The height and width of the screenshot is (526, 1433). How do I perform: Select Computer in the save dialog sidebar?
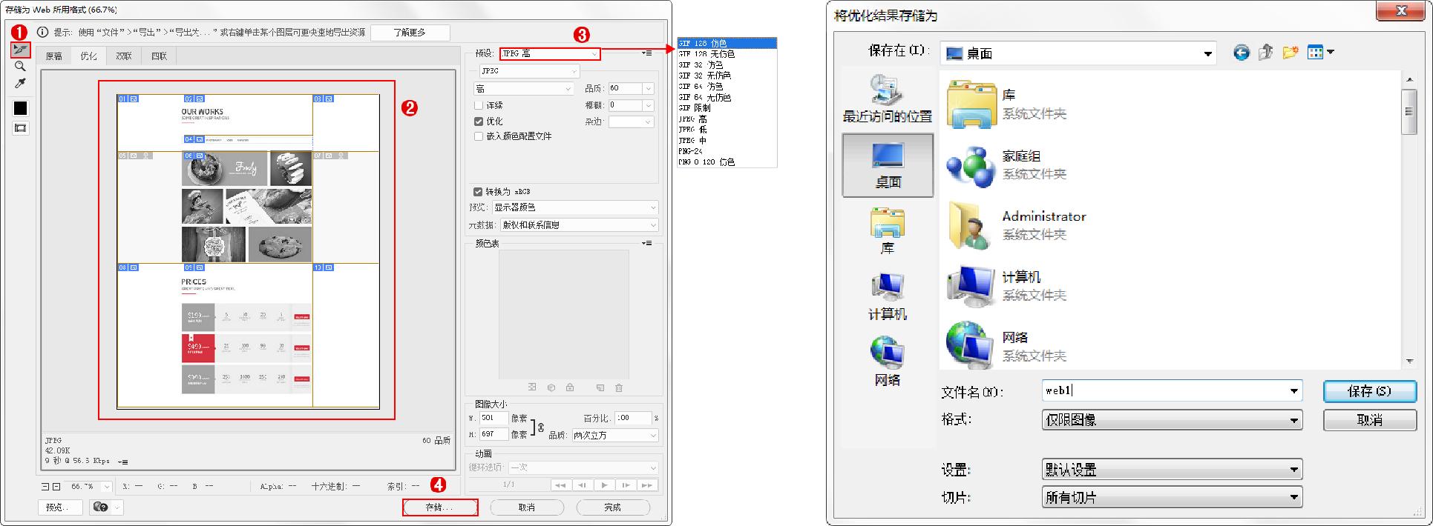click(888, 296)
